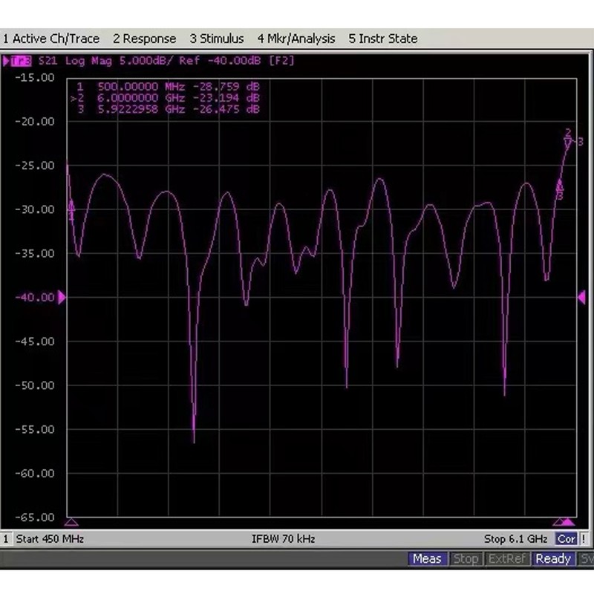Open the Instr State menu

[383, 38]
